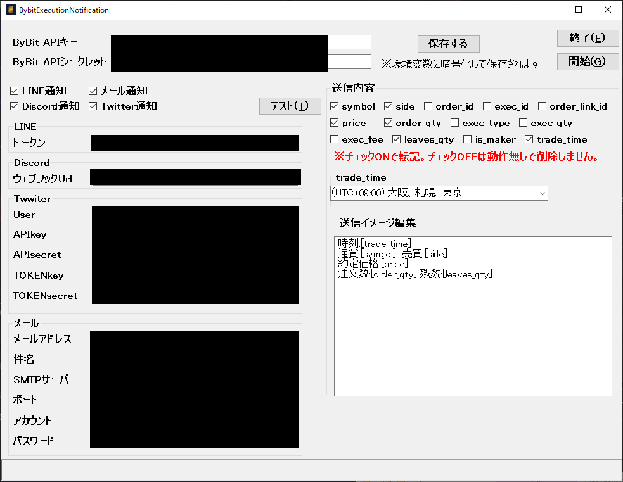Click the 送信イメージ編集 heading
The height and width of the screenshot is (482, 623).
[378, 223]
